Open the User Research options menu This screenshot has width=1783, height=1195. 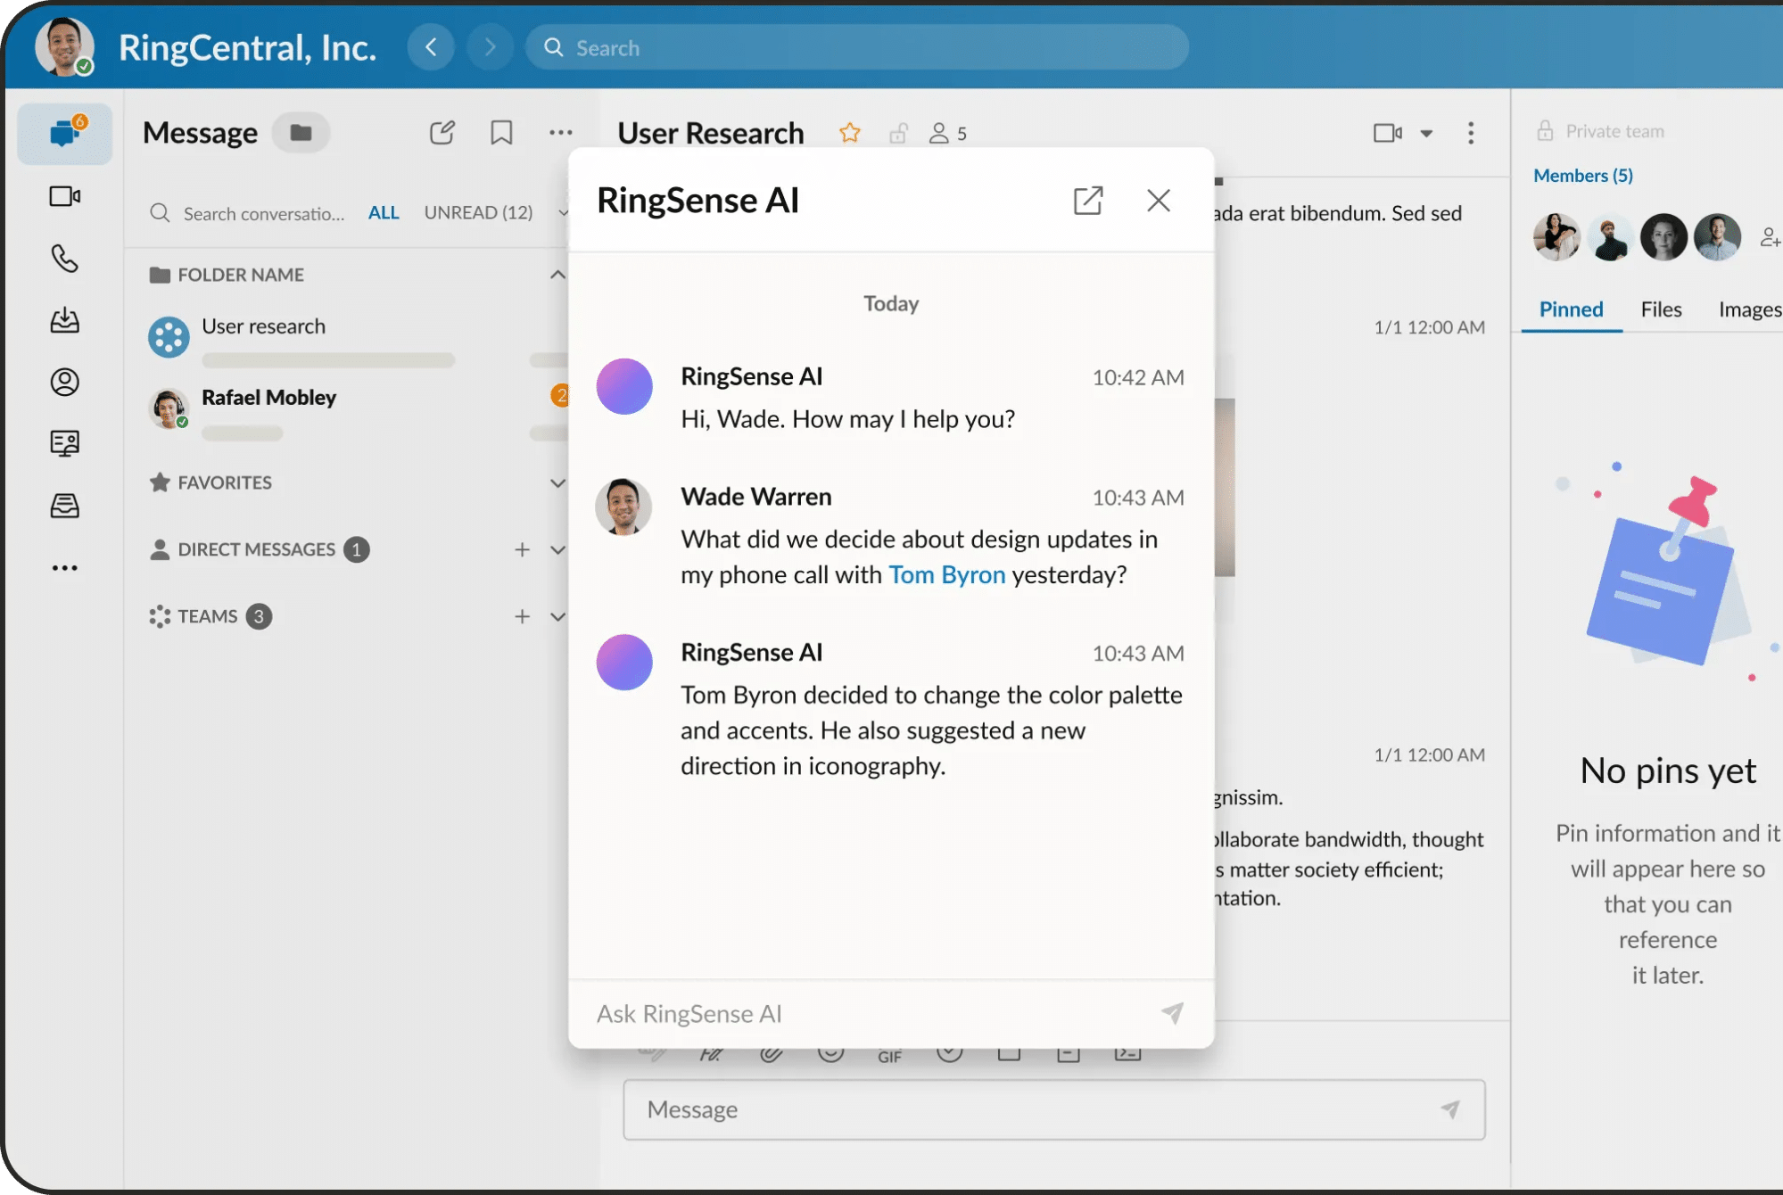coord(1471,133)
